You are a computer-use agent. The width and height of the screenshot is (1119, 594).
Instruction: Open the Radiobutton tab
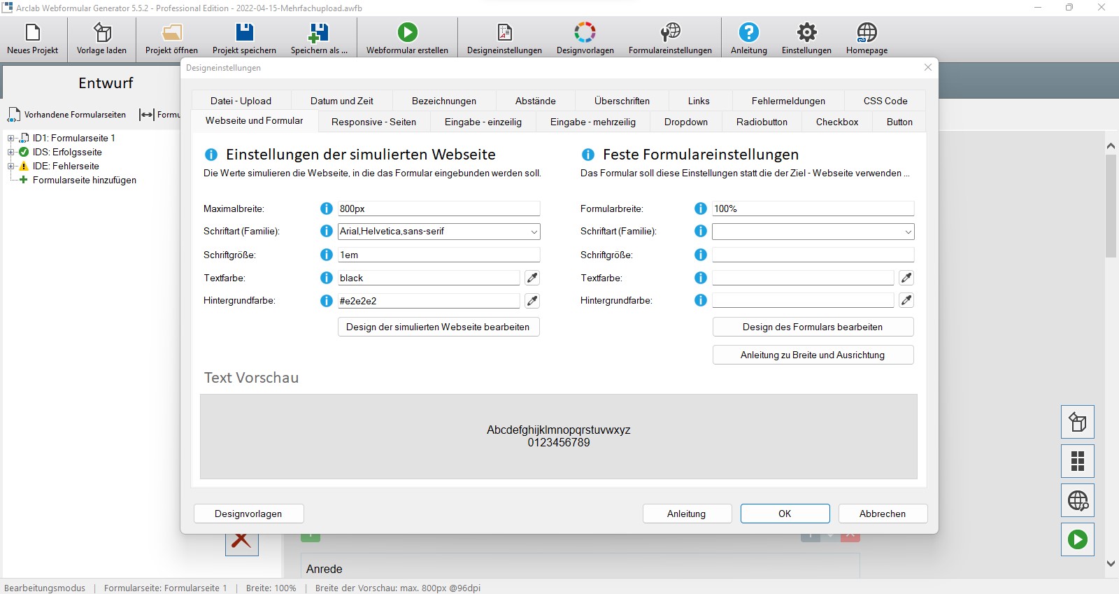tap(762, 122)
